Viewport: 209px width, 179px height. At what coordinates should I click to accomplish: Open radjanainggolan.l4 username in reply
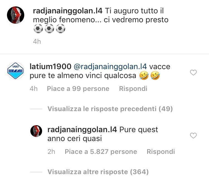coord(82,130)
